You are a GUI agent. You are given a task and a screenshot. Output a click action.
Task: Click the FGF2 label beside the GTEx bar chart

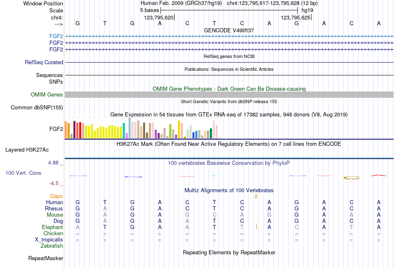pos(56,129)
